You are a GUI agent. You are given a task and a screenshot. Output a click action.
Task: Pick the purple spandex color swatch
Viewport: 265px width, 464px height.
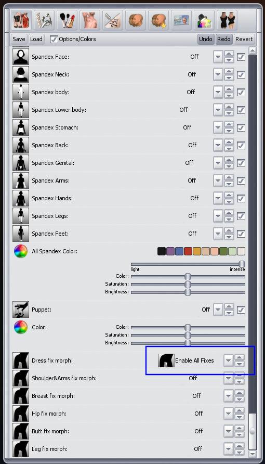click(x=170, y=252)
